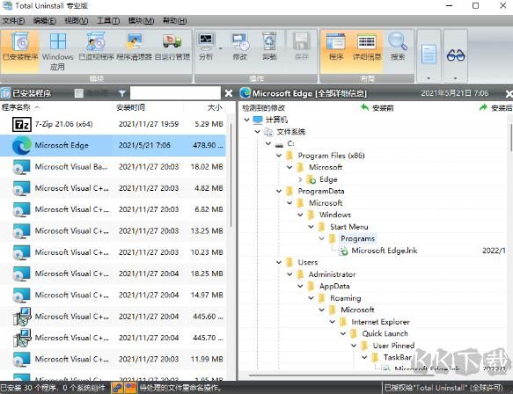
Task: Select the 已监视程序 monitored programs icon
Action: click(x=96, y=47)
